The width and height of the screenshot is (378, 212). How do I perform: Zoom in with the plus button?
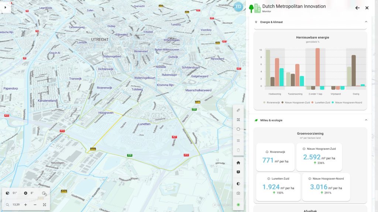point(25,205)
